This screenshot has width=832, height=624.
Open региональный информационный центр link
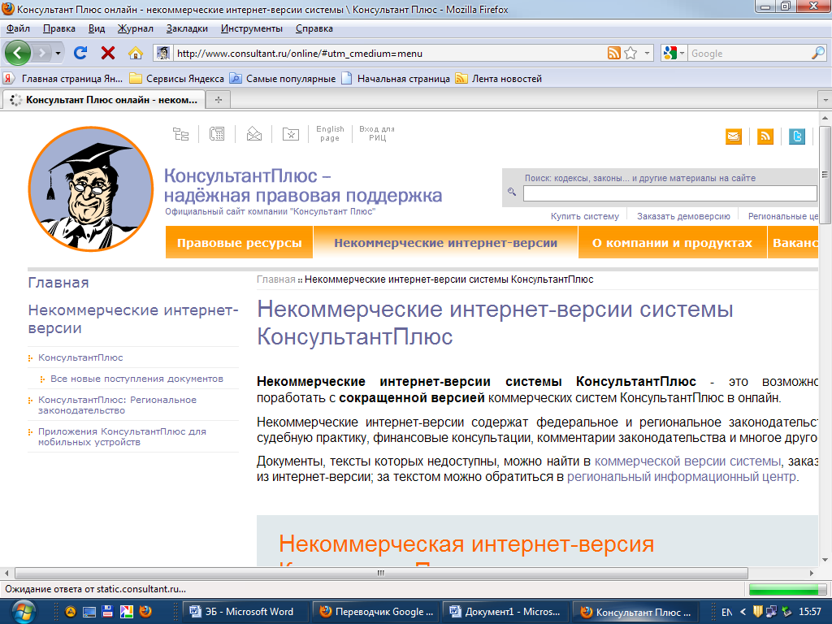coord(682,476)
